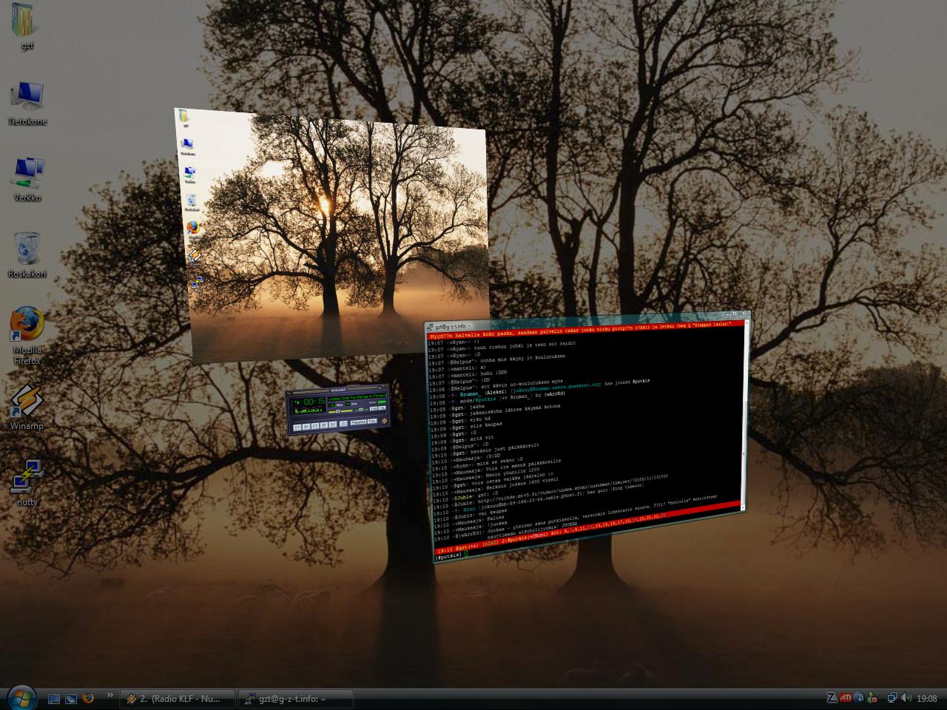The image size is (947, 710).
Task: Launch Winamp from the desktop shortcut
Action: pyautogui.click(x=27, y=402)
